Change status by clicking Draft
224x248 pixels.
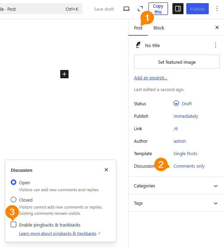pos(187,104)
